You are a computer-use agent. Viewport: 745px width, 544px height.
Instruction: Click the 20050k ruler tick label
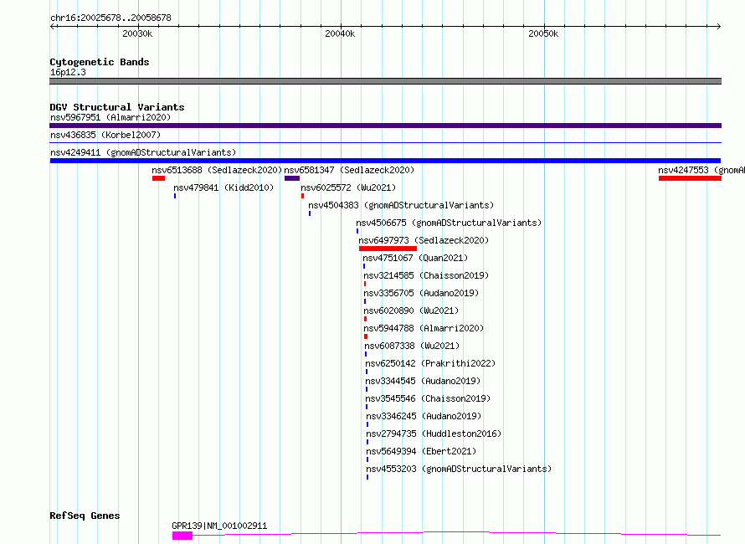click(543, 33)
